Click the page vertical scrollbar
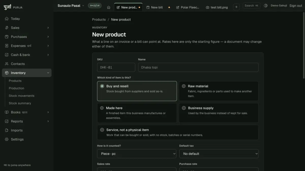 [x=304, y=46]
